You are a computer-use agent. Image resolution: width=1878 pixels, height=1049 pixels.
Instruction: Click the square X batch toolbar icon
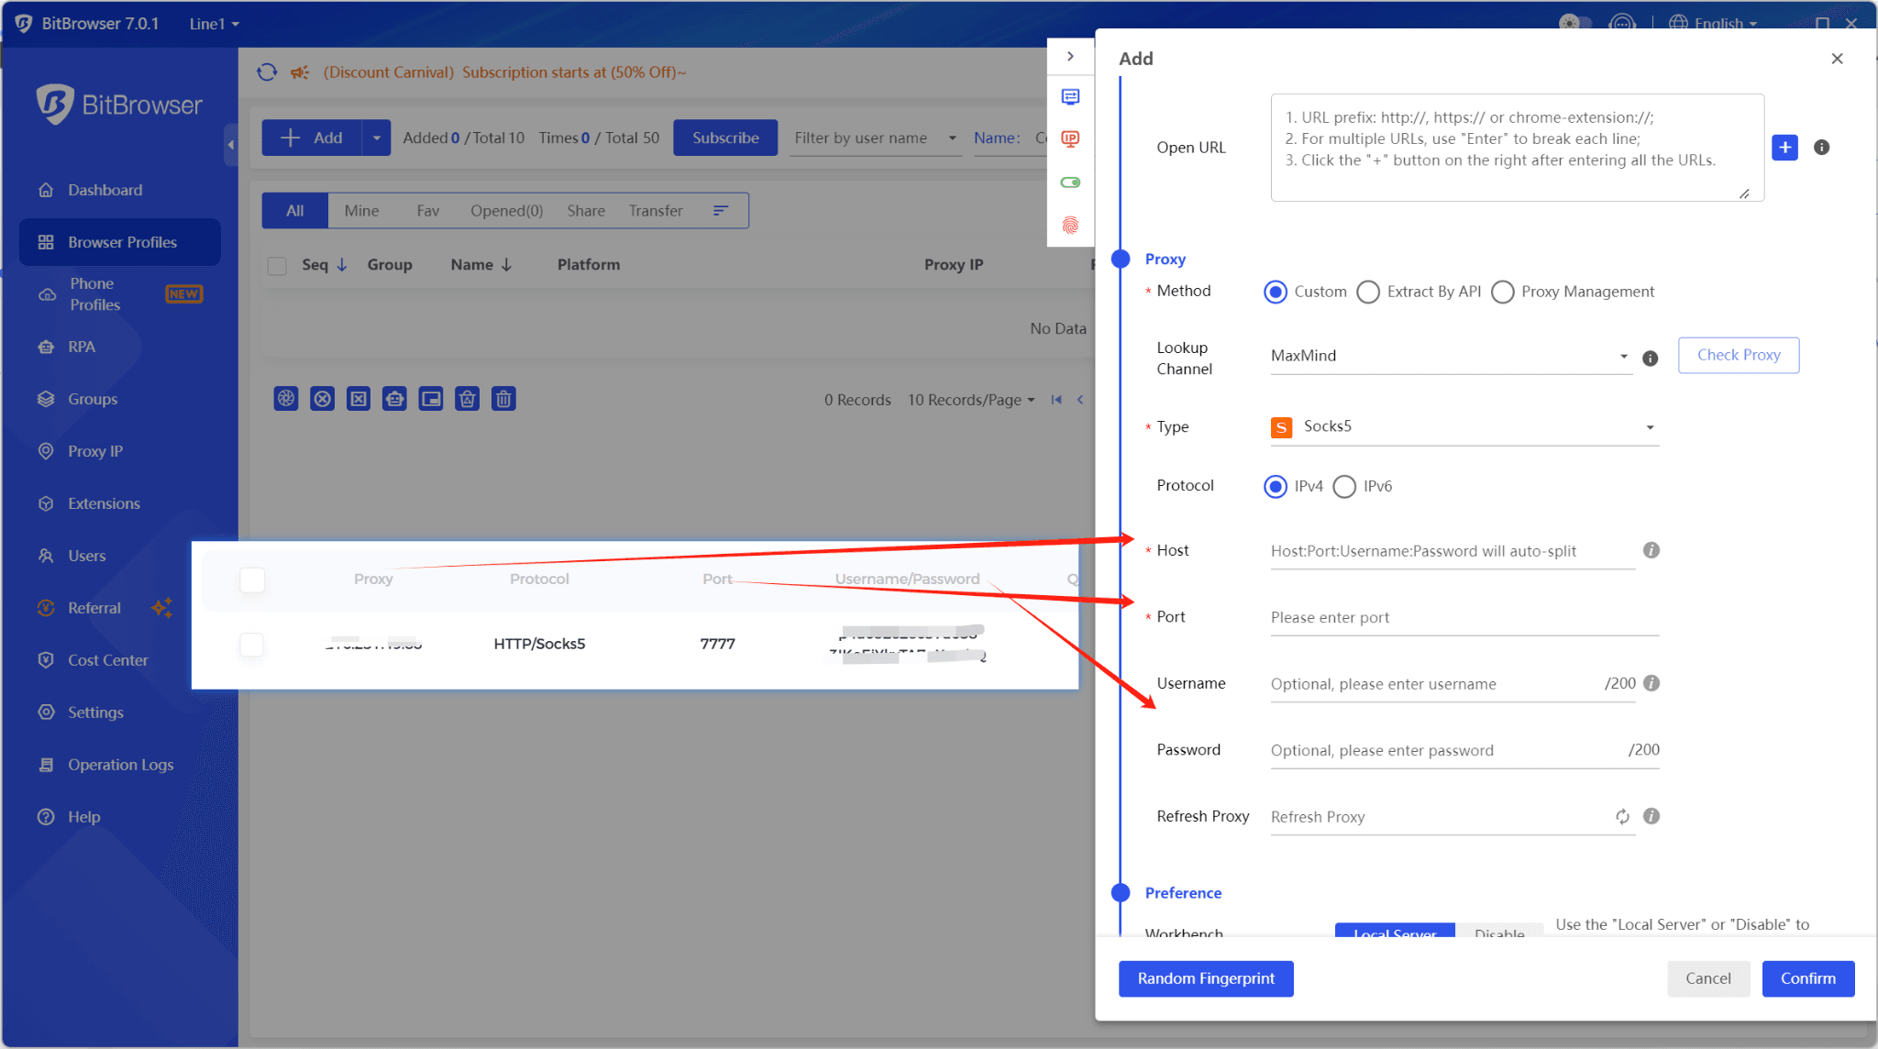point(359,399)
